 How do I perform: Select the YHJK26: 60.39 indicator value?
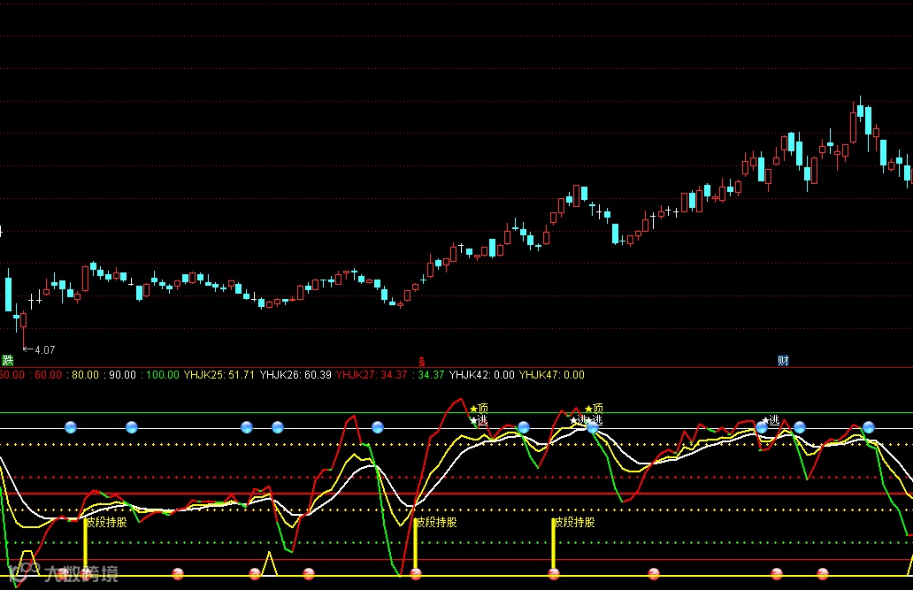click(x=295, y=375)
